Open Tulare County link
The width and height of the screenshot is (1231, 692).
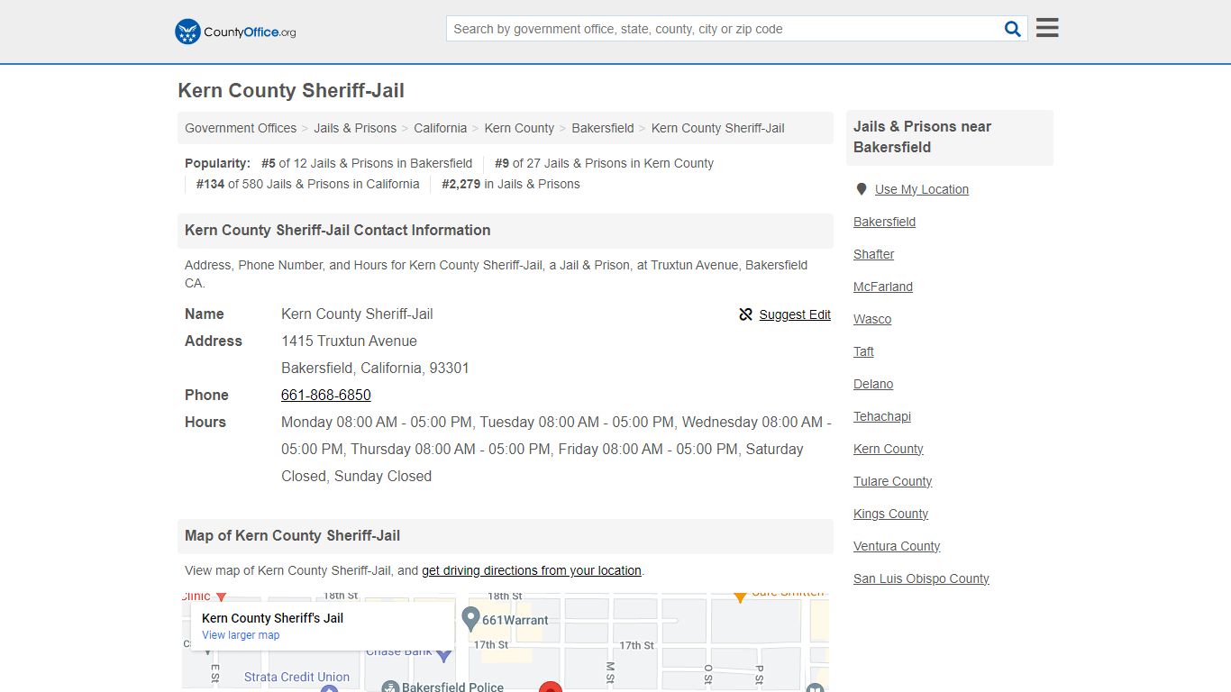click(x=892, y=481)
